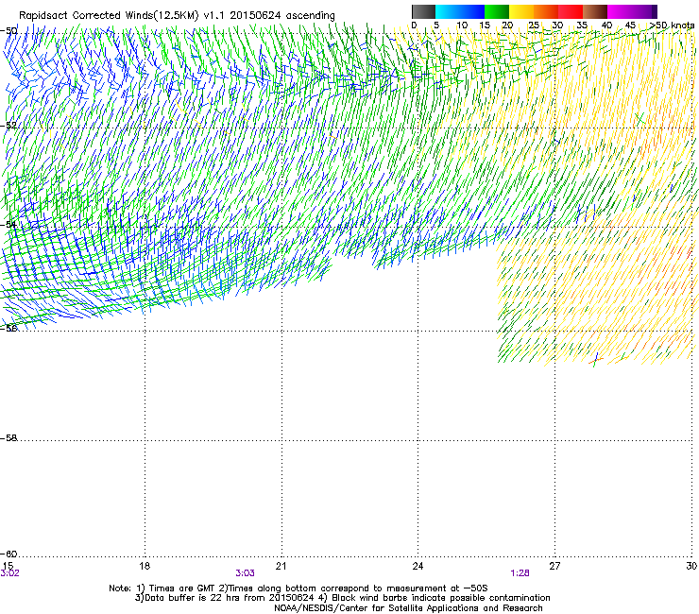699x614 pixels.
Task: Click the gray segment of the wind speed color bar
Action: [x=423, y=11]
